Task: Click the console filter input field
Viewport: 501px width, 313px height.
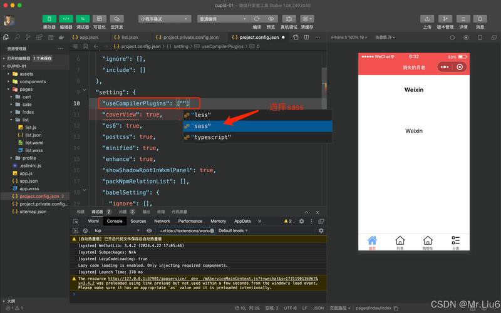Action: click(x=185, y=230)
